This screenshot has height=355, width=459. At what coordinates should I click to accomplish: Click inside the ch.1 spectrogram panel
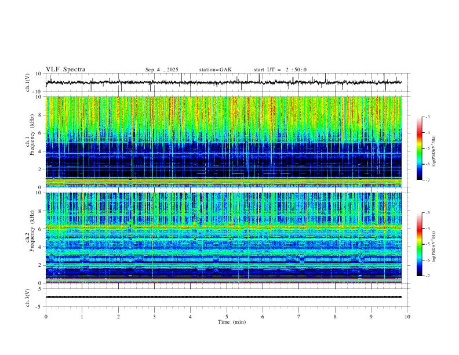[224, 142]
